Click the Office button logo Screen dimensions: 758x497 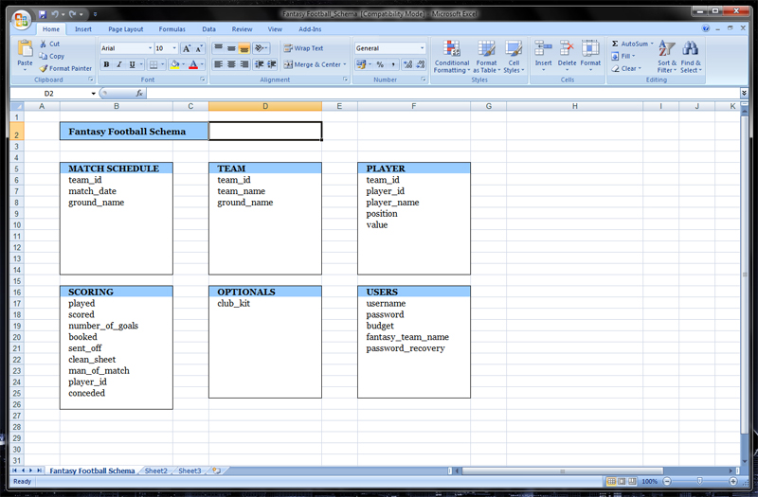pos(21,20)
